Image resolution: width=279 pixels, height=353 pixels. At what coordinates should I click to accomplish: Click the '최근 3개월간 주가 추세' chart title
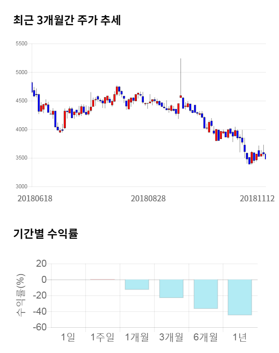67,20
